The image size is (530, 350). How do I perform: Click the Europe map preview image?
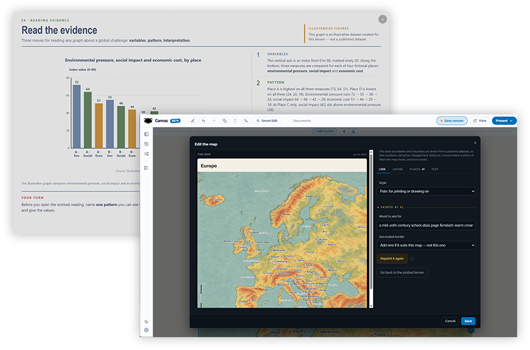[x=282, y=240]
